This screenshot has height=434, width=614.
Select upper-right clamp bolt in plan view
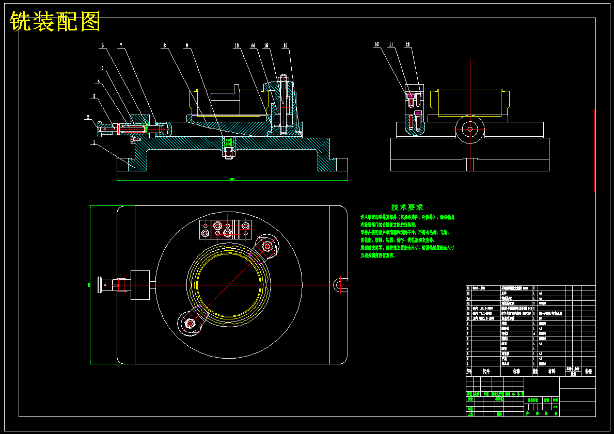point(267,246)
